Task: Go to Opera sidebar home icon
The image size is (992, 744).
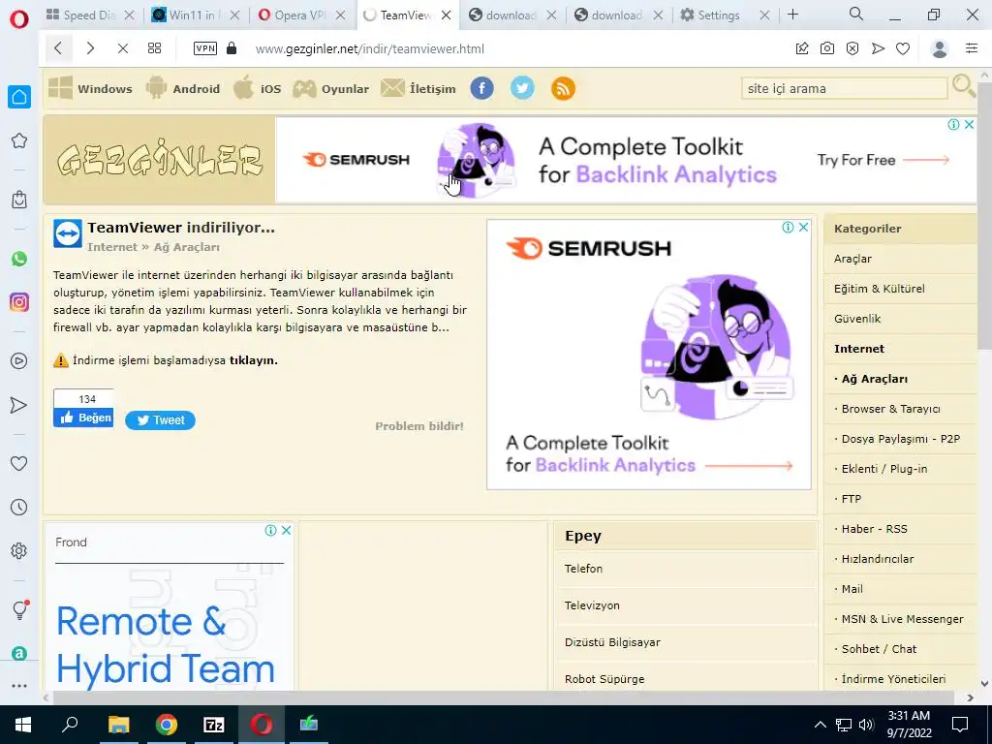Action: pos(19,97)
